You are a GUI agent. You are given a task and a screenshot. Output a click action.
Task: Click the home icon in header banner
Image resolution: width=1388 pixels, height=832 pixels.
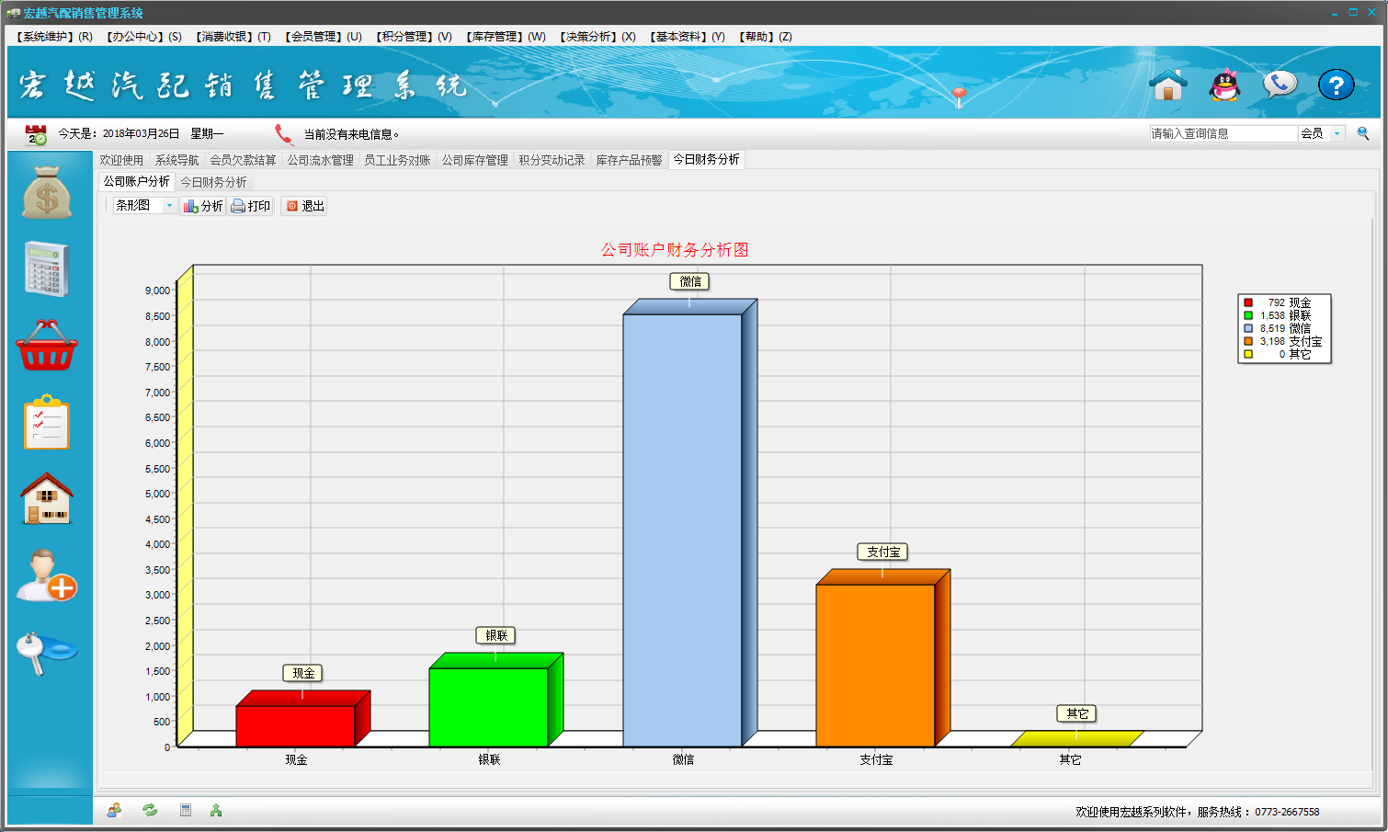click(x=1168, y=85)
